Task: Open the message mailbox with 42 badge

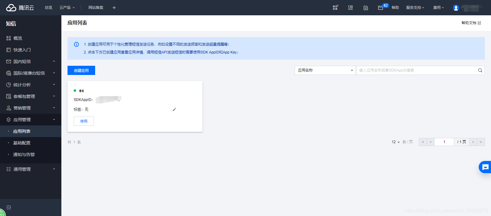Action: [x=381, y=8]
